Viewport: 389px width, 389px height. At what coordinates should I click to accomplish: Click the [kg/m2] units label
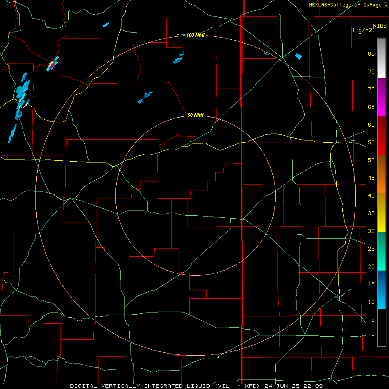pyautogui.click(x=363, y=30)
